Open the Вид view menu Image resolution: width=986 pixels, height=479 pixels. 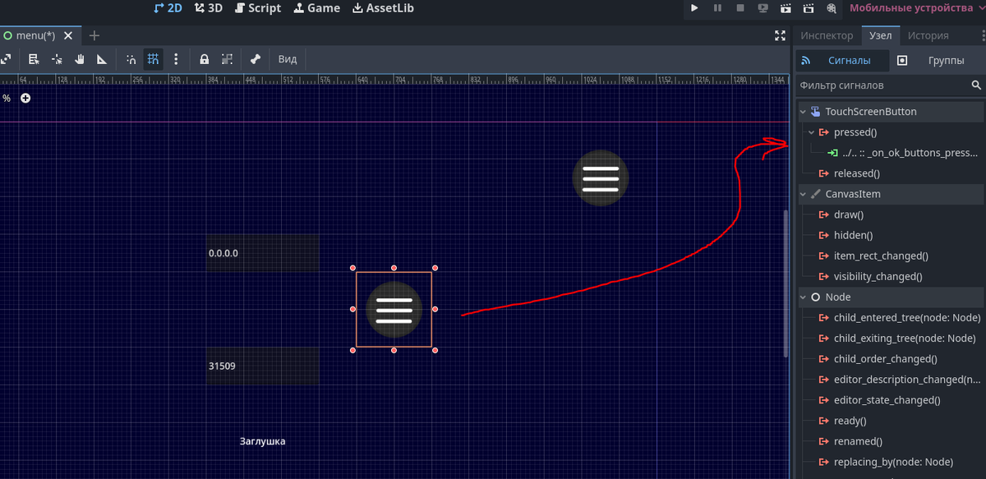(x=288, y=59)
